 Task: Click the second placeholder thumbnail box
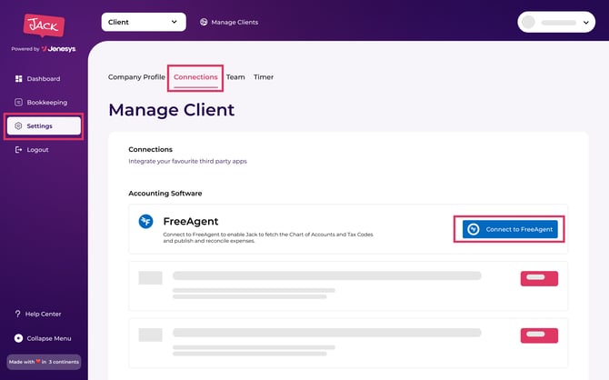150,335
